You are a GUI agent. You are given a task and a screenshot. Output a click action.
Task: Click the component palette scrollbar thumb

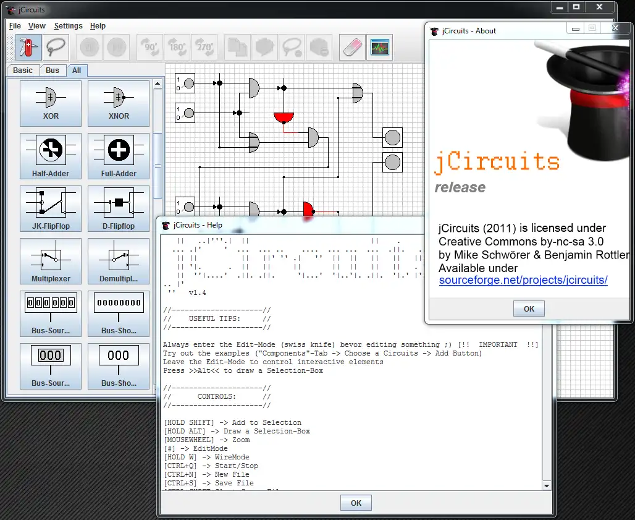tap(158, 165)
